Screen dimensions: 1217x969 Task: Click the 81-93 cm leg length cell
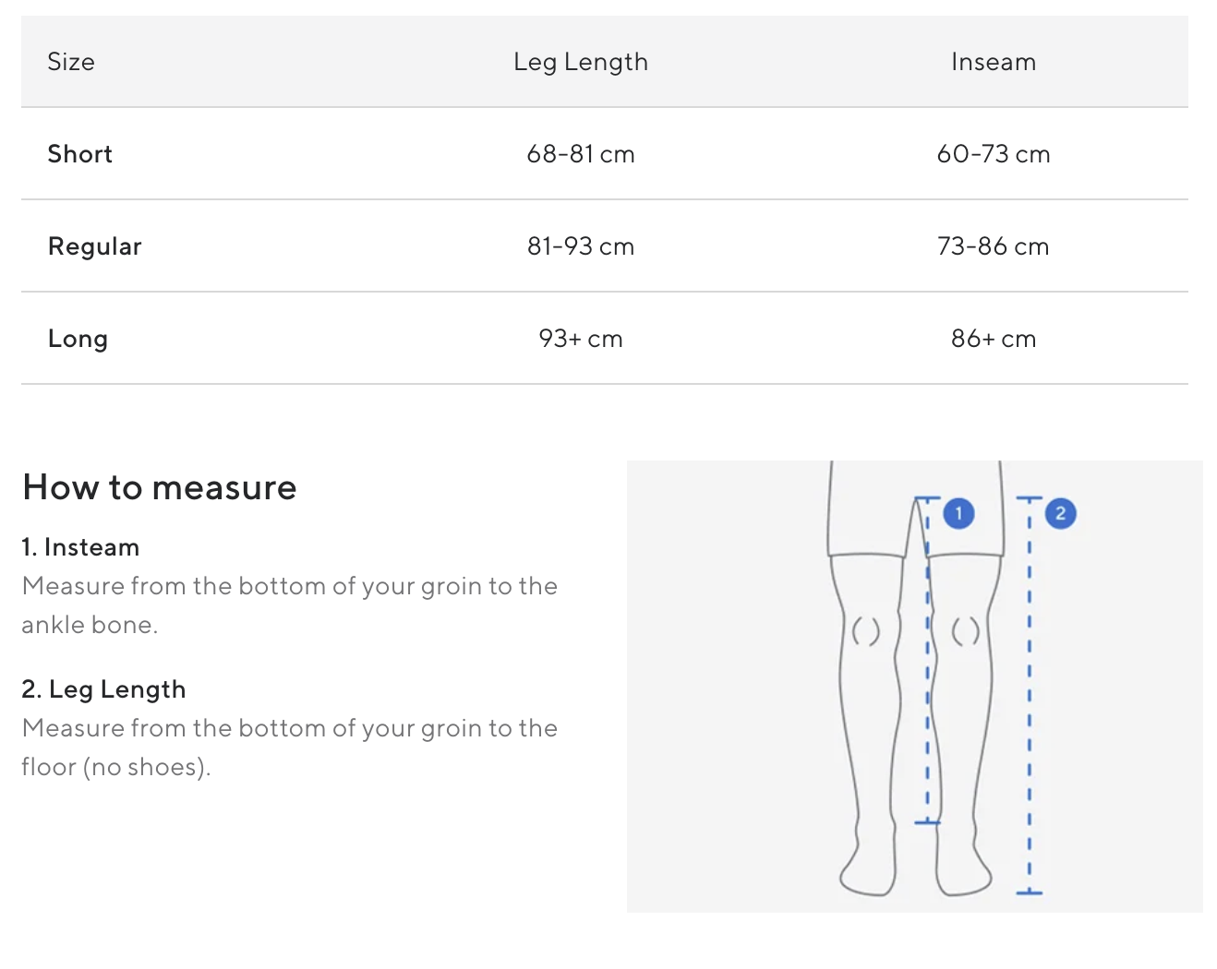pos(581,246)
